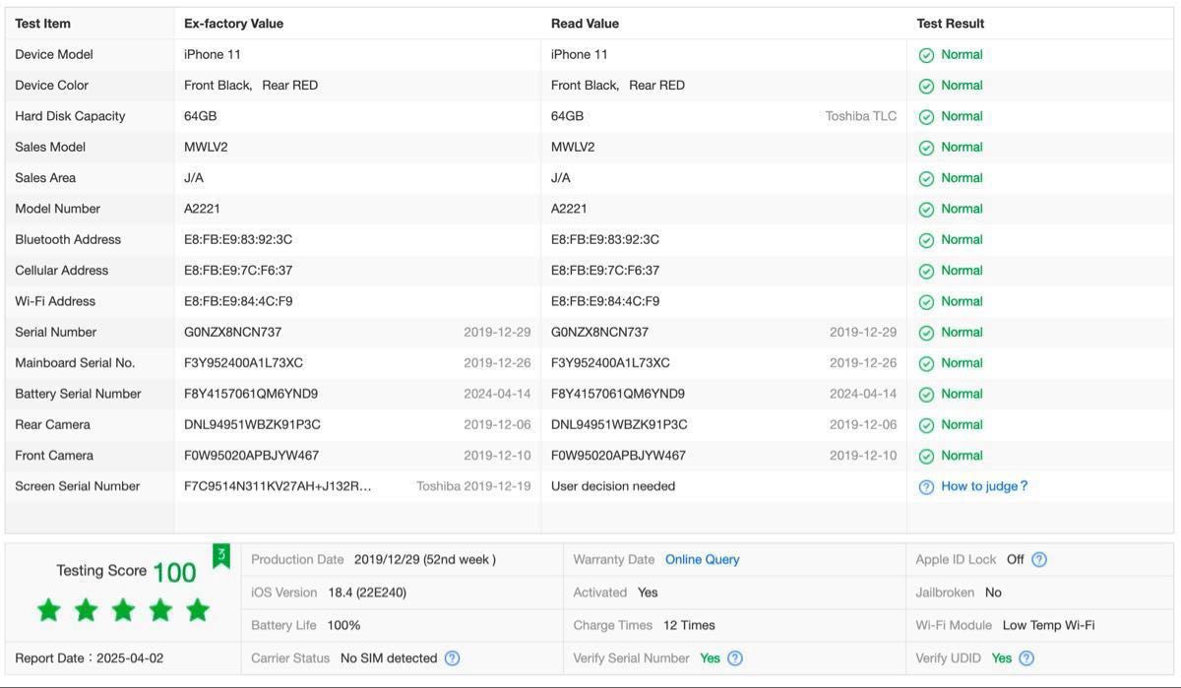Click the Activated value Yes

click(x=648, y=593)
